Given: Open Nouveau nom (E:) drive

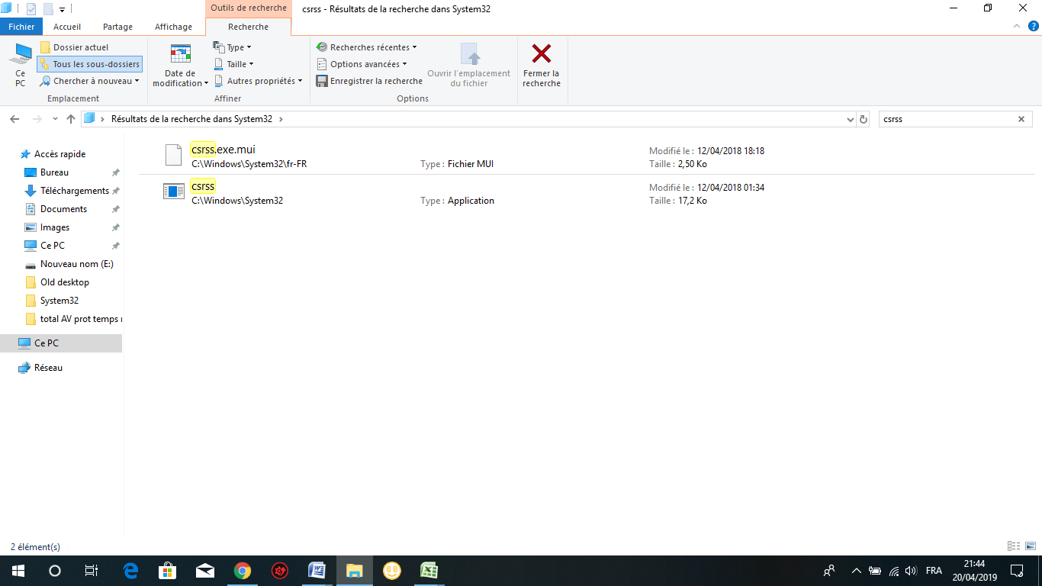Looking at the screenshot, I should 76,264.
